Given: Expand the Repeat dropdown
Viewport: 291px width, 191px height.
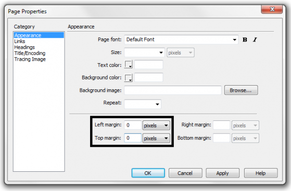Looking at the screenshot, I should click(x=143, y=104).
